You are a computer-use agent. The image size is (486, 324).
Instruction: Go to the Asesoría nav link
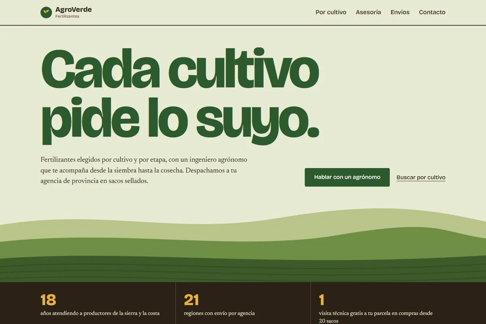368,12
